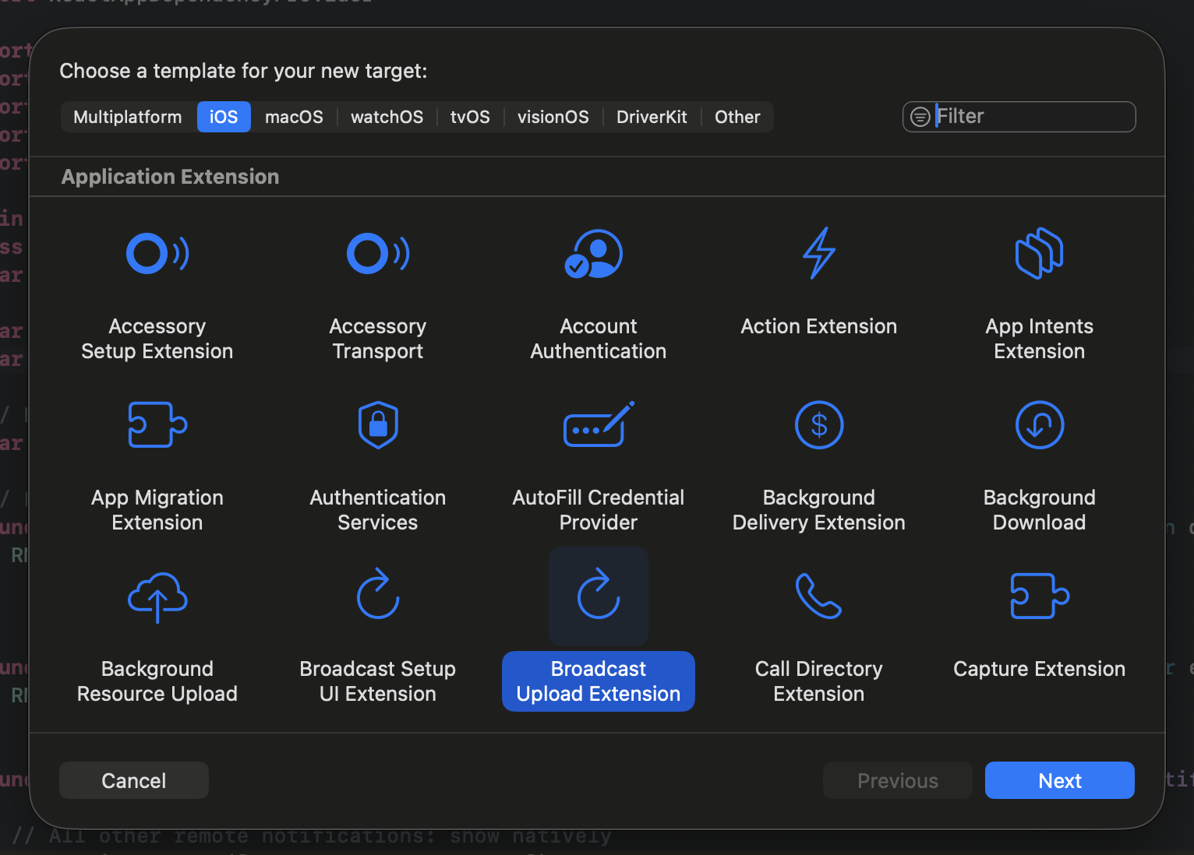This screenshot has width=1194, height=855.
Task: Choose the Account Authentication template icon
Action: tap(594, 254)
